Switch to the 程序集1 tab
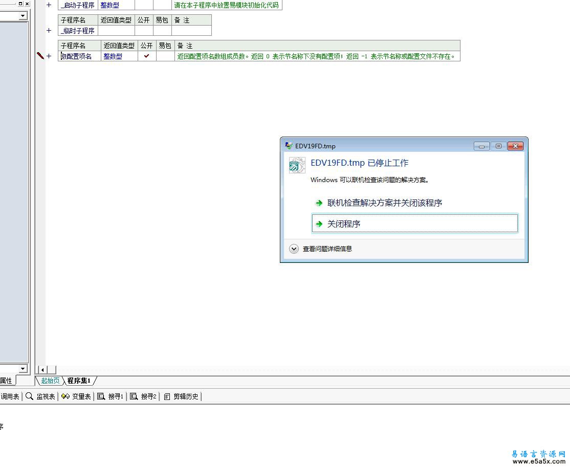Image resolution: width=570 pixels, height=468 pixels. [x=78, y=381]
